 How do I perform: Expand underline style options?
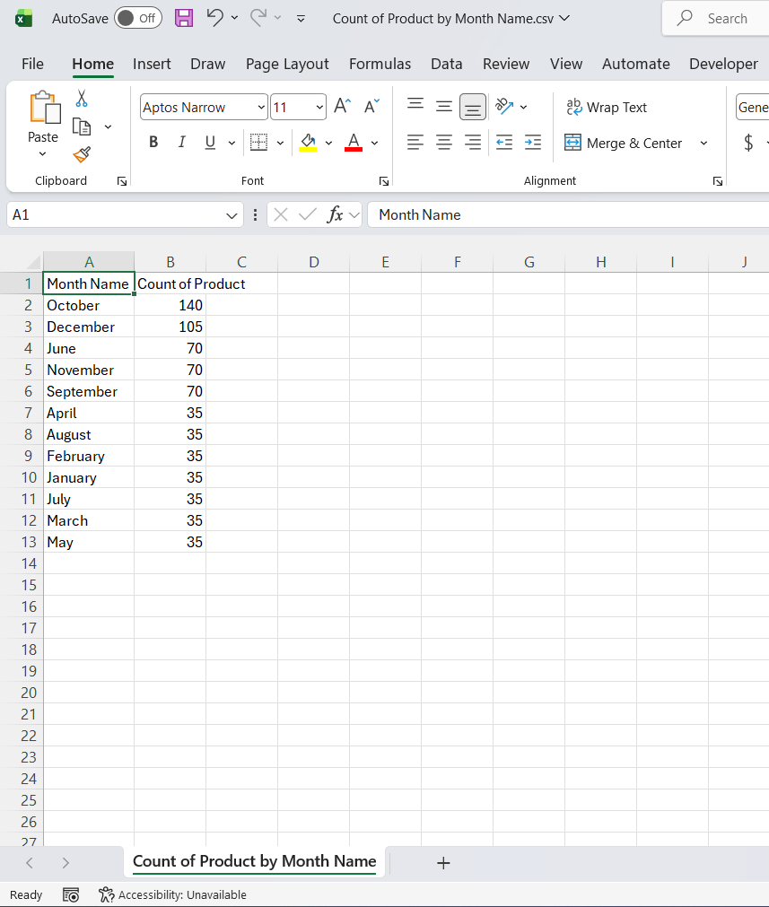coord(232,143)
